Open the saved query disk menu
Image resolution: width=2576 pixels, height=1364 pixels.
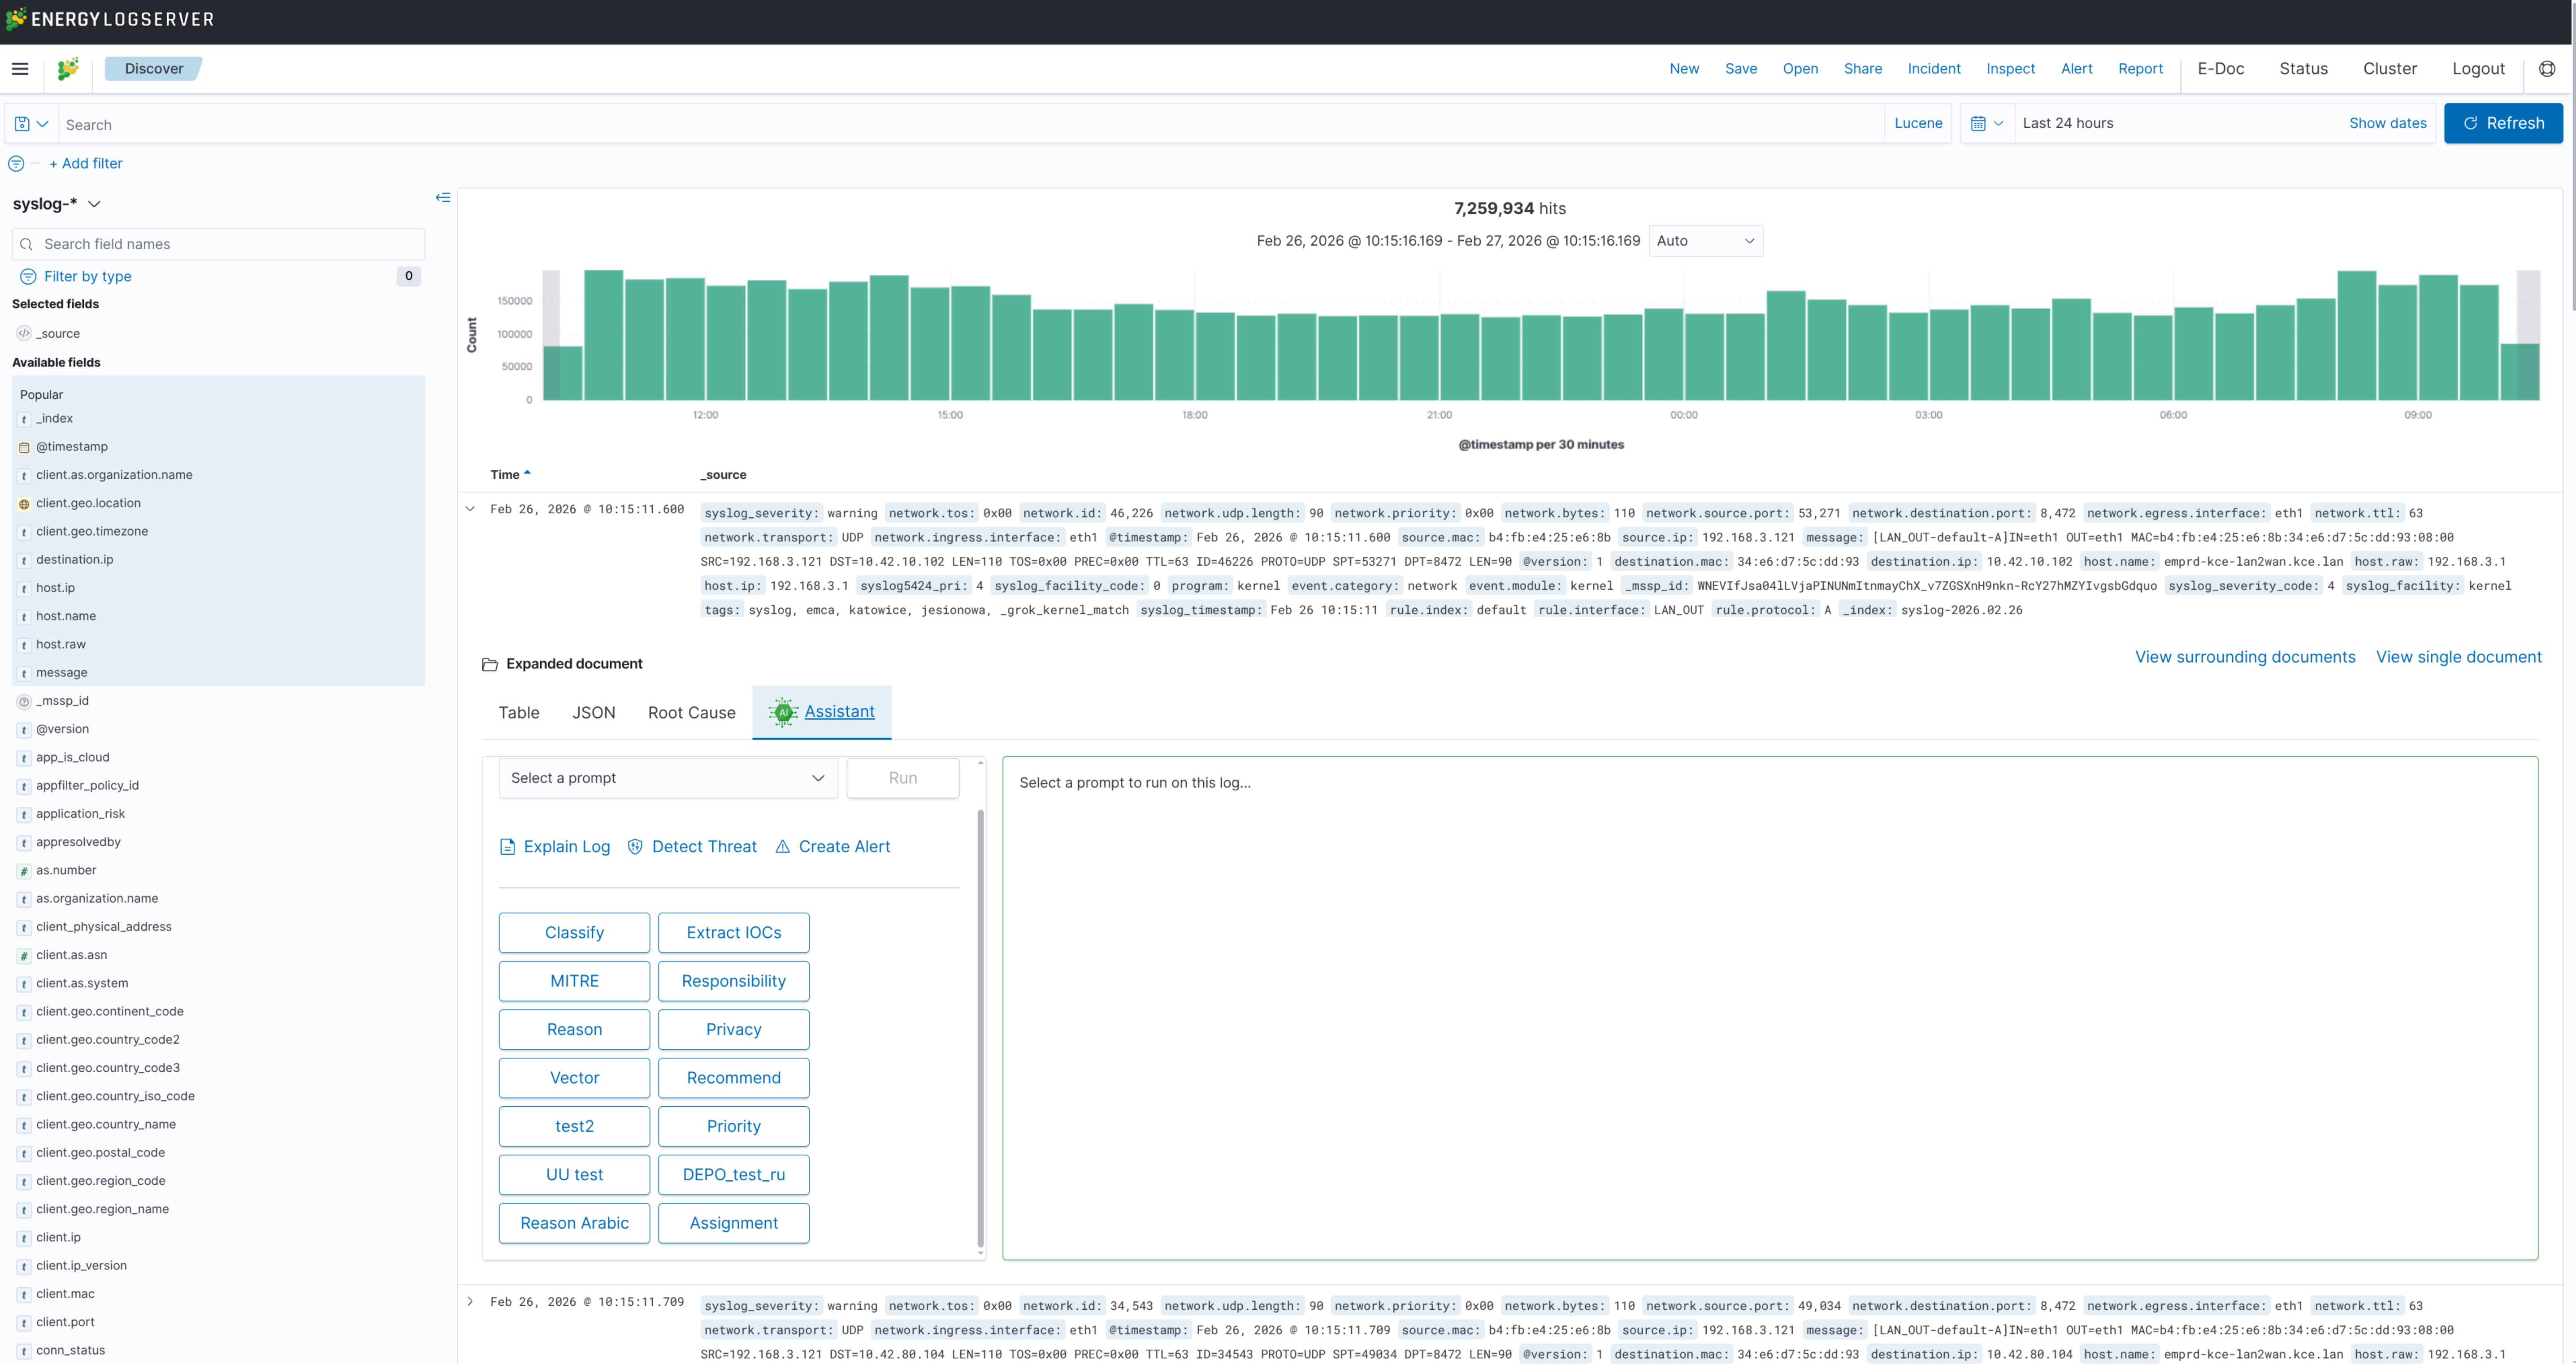[x=31, y=124]
